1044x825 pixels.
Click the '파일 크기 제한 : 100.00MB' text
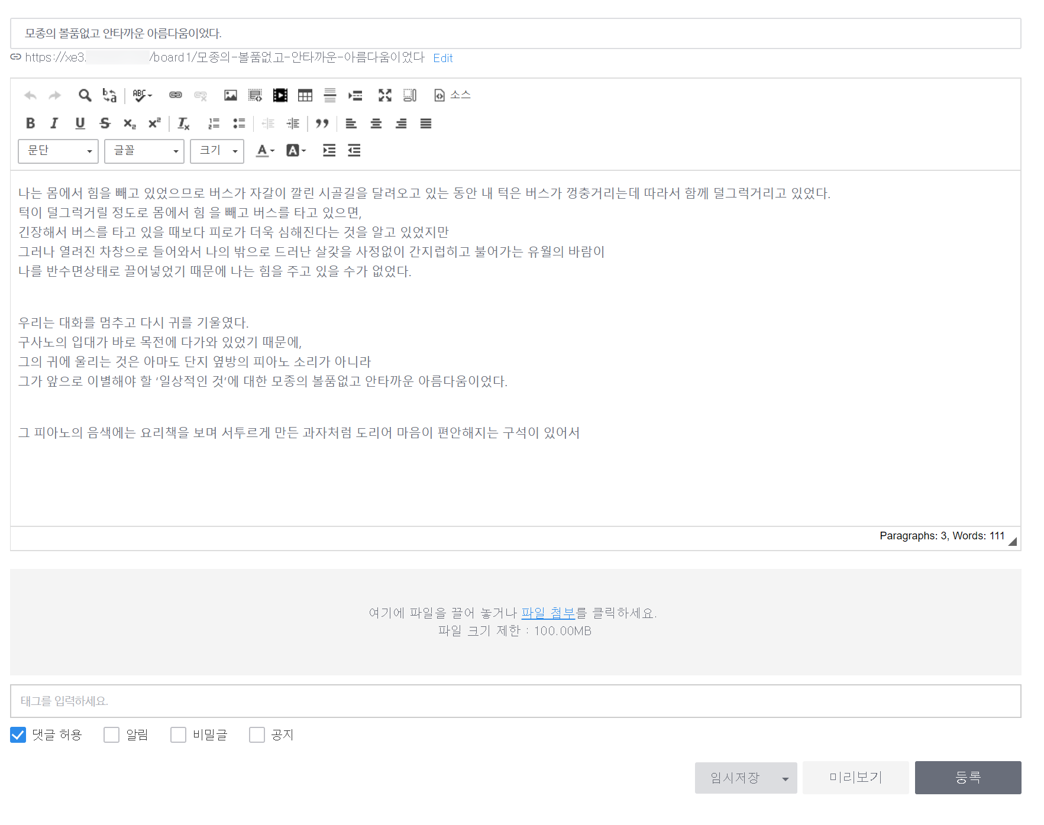point(515,631)
